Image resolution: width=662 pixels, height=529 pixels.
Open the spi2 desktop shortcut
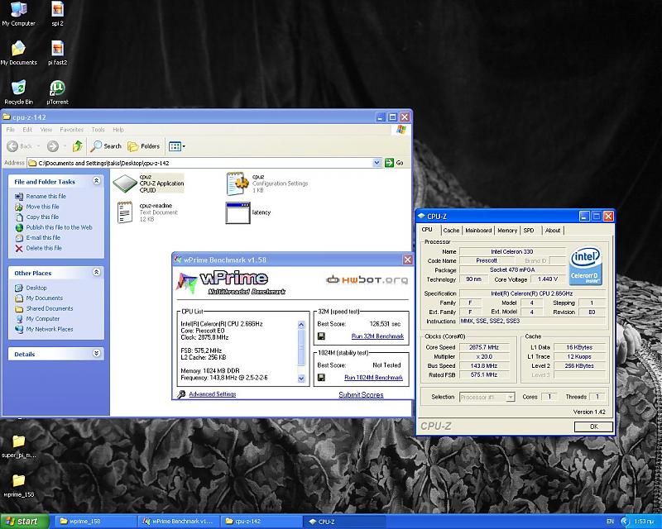tap(57, 13)
